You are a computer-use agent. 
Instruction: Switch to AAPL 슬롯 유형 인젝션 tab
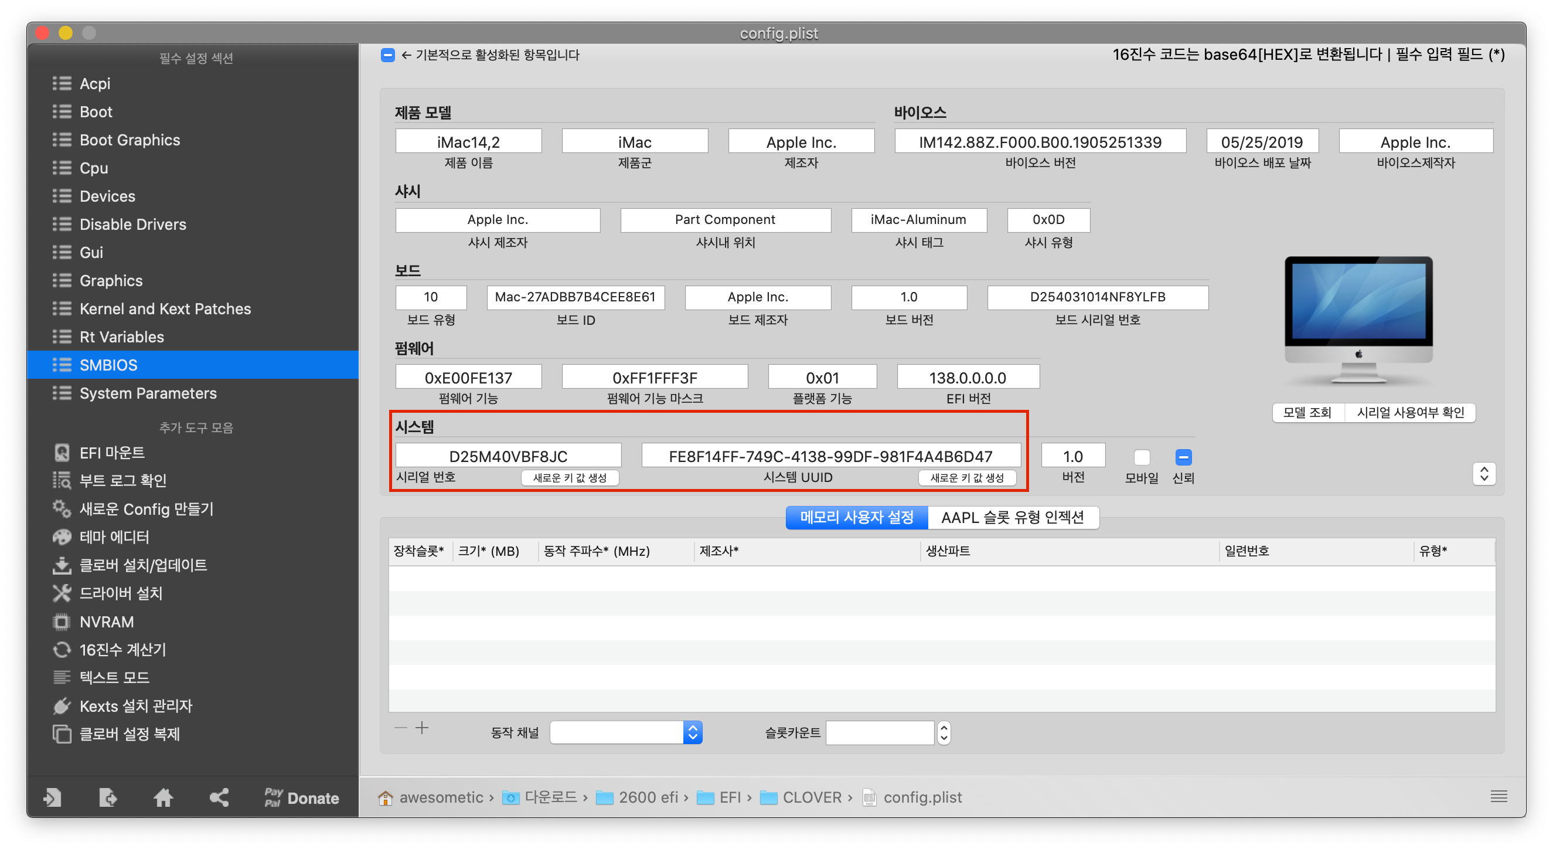tap(1012, 517)
